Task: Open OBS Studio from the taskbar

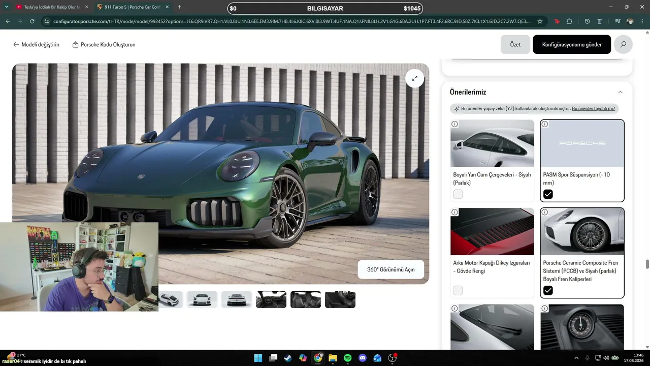Action: pyautogui.click(x=392, y=358)
